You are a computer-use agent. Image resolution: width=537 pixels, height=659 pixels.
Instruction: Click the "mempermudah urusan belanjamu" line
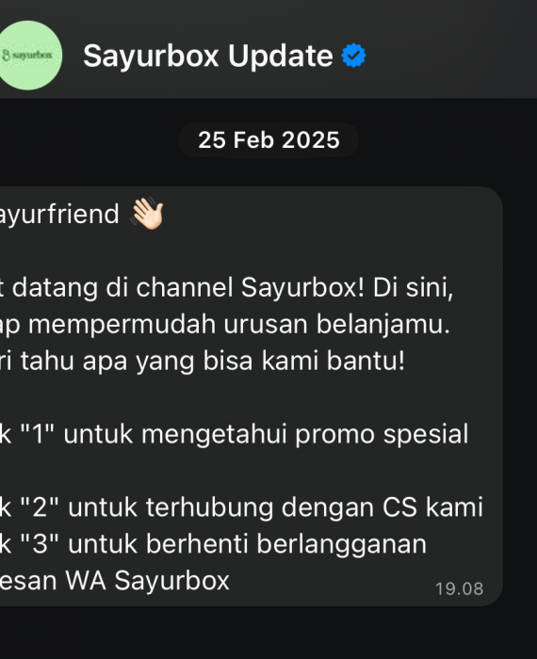click(225, 325)
